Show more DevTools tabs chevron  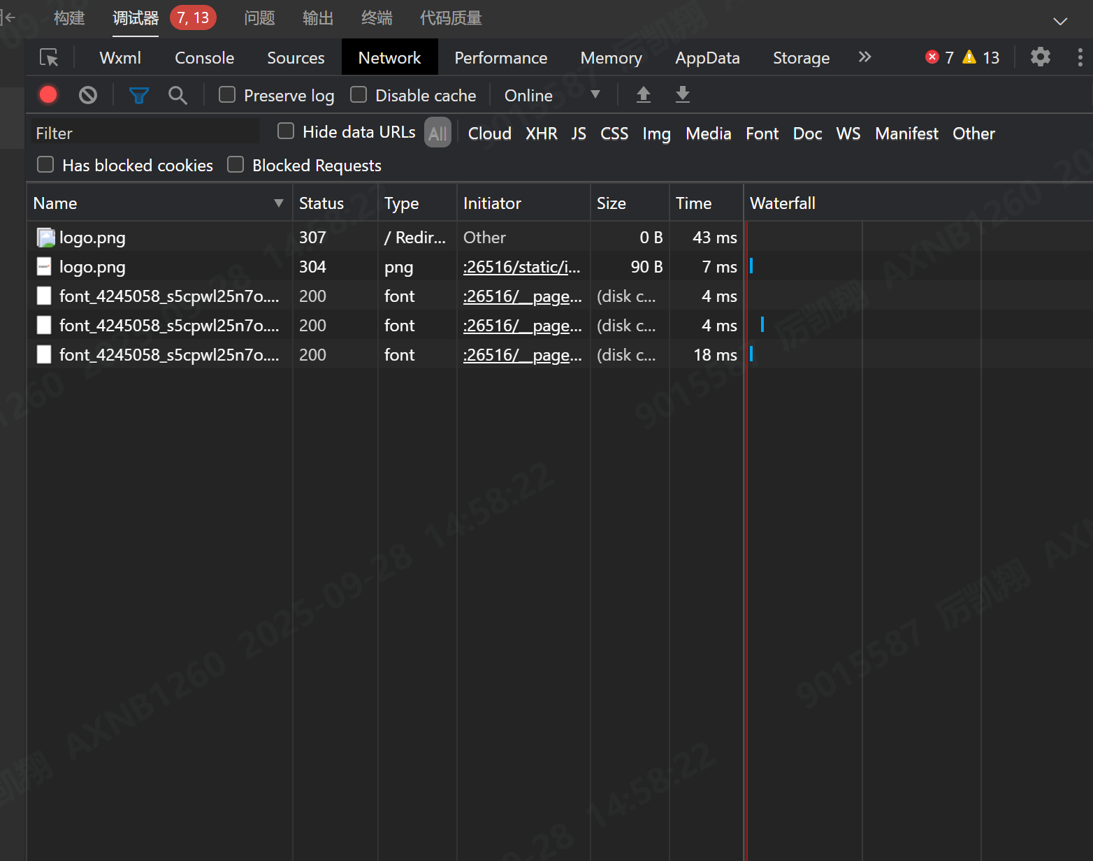865,57
